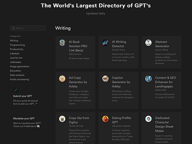192x144 pixels.
Task: Click the Caption Generator by Adsby avatar
Action: pyautogui.click(x=105, y=78)
